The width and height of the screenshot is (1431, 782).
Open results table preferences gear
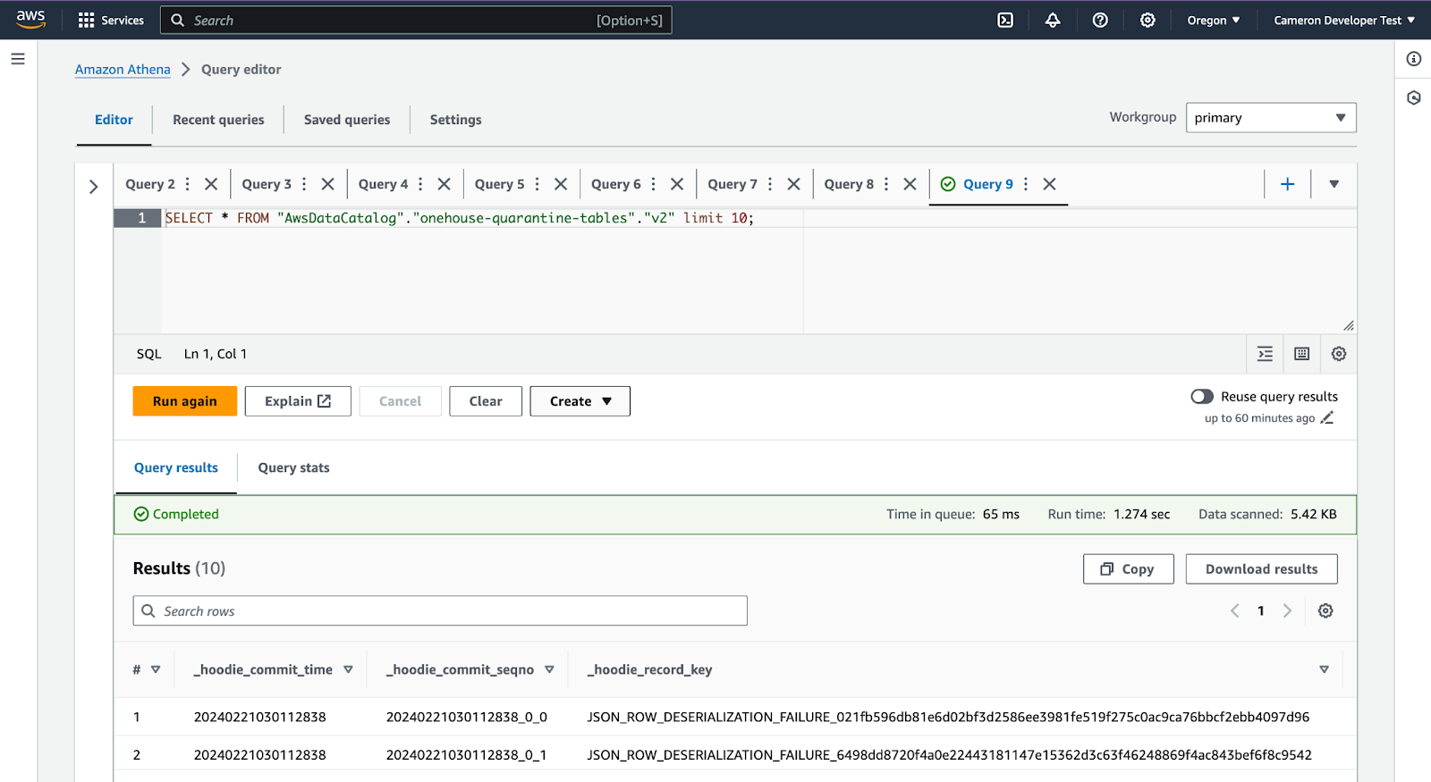1325,610
